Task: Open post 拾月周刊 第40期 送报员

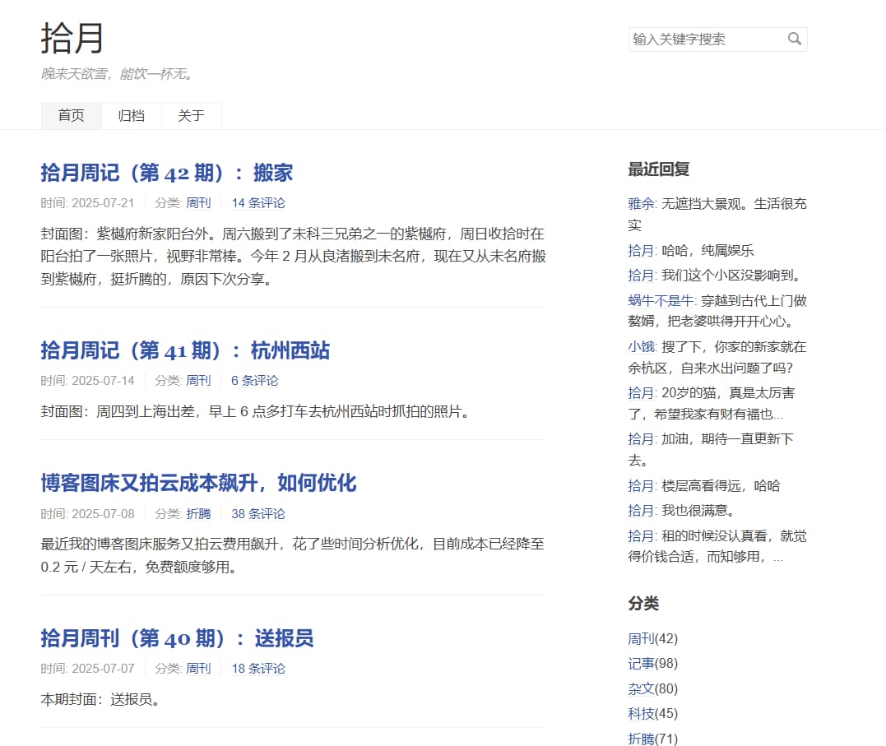Action: (177, 638)
